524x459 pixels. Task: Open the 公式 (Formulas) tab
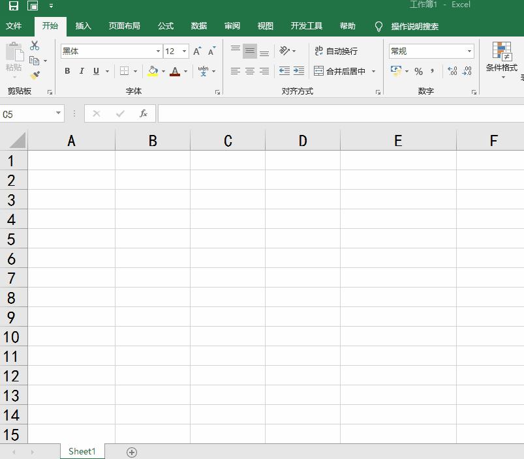click(166, 26)
